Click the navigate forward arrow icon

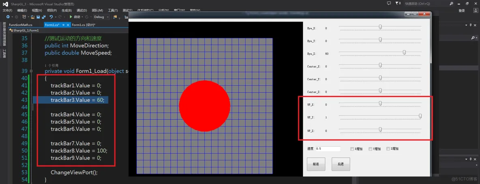17,17
